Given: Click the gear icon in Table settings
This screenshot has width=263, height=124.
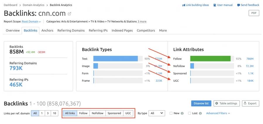Looking at the screenshot, I should tap(216, 103).
